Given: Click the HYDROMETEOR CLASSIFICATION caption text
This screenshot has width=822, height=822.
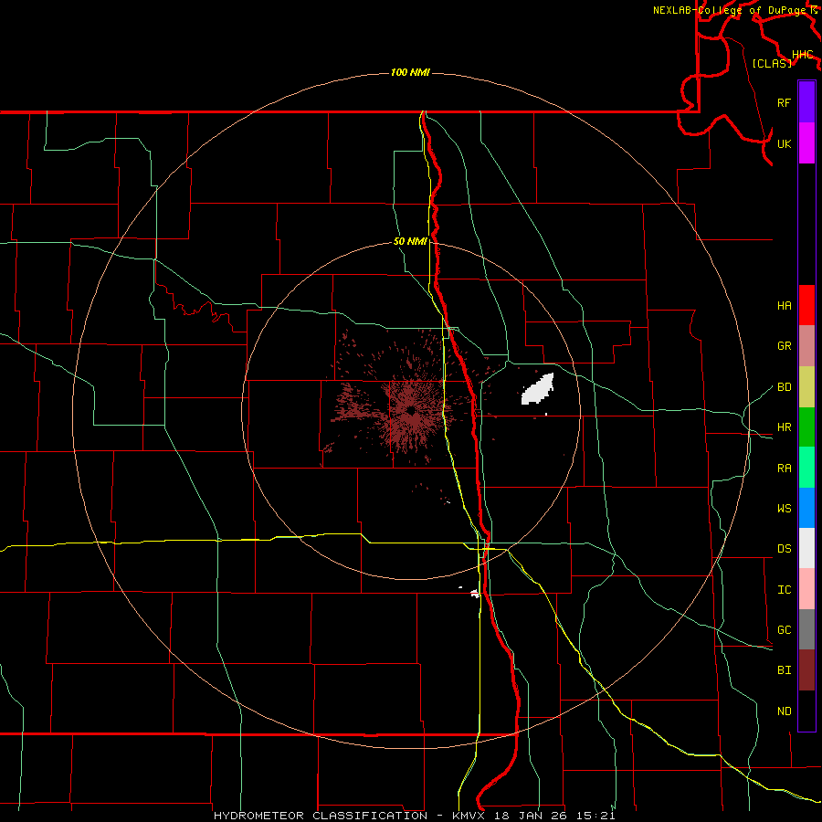Looking at the screenshot, I should tap(321, 816).
